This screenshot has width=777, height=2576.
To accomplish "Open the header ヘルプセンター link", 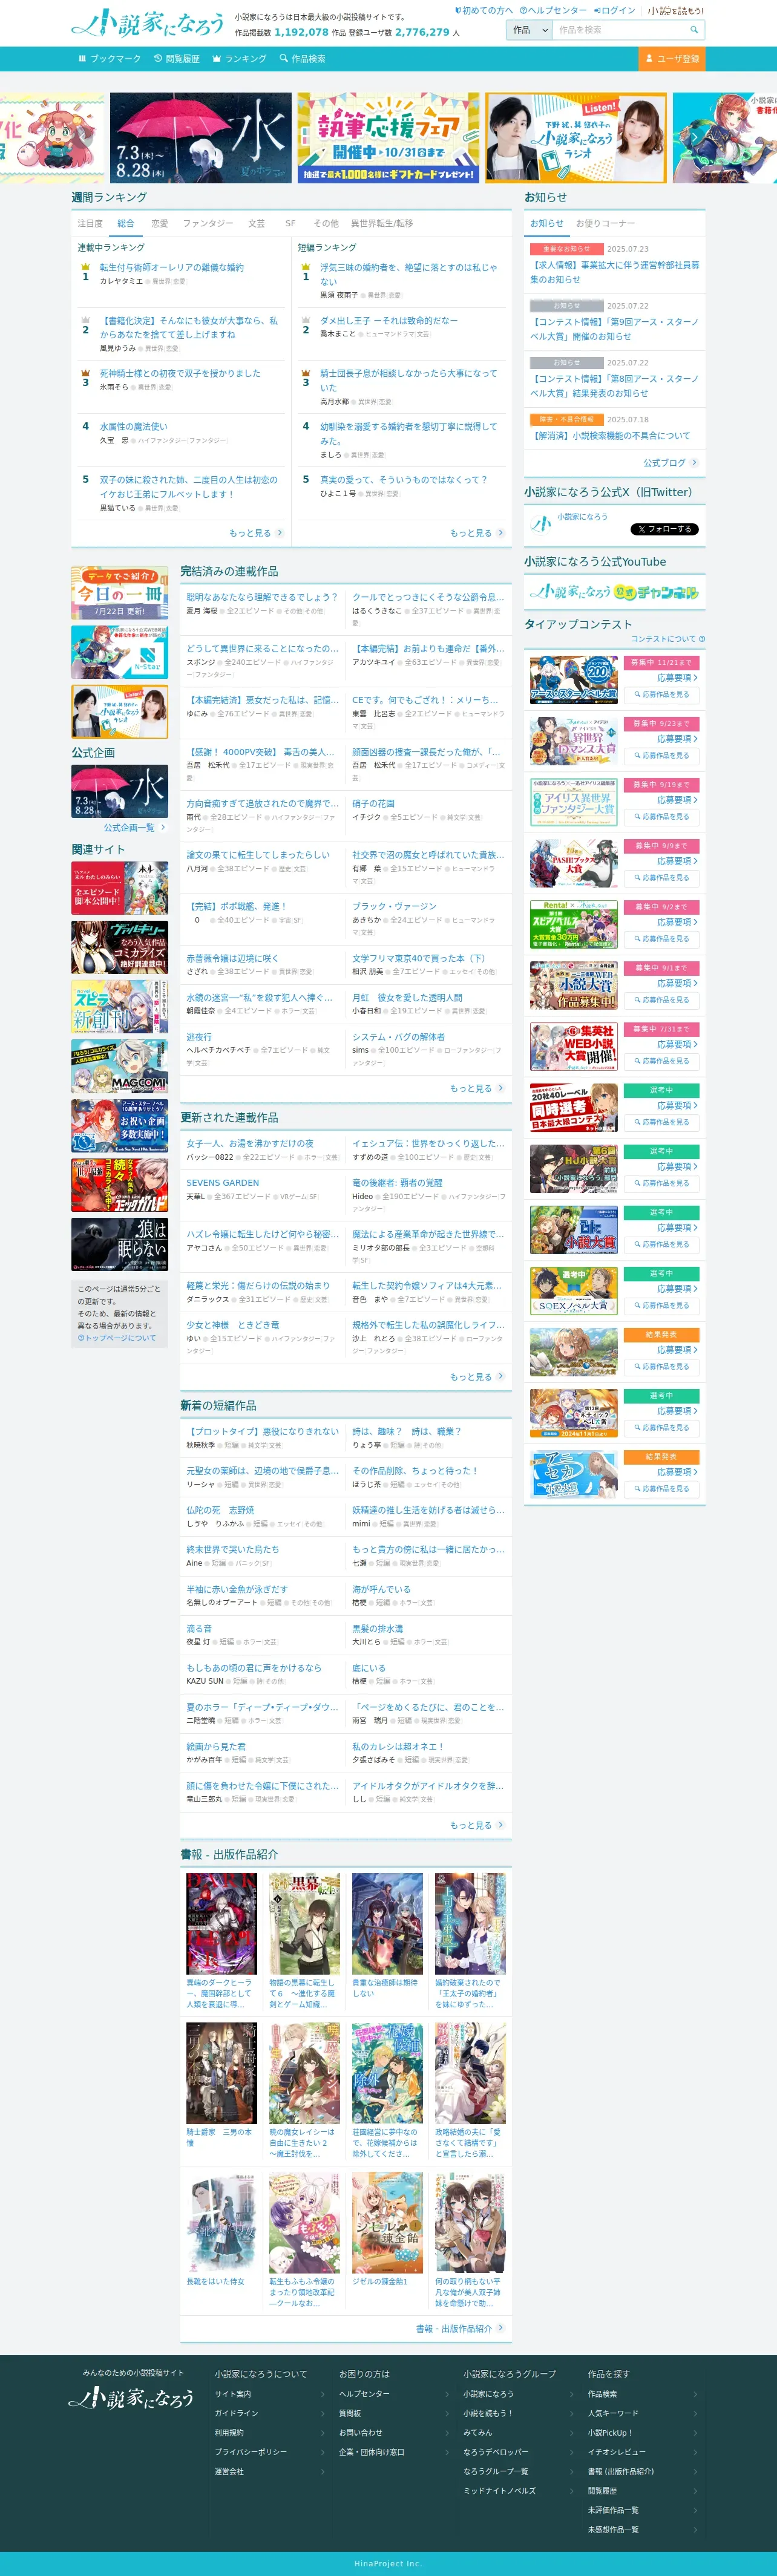I will coord(553,11).
